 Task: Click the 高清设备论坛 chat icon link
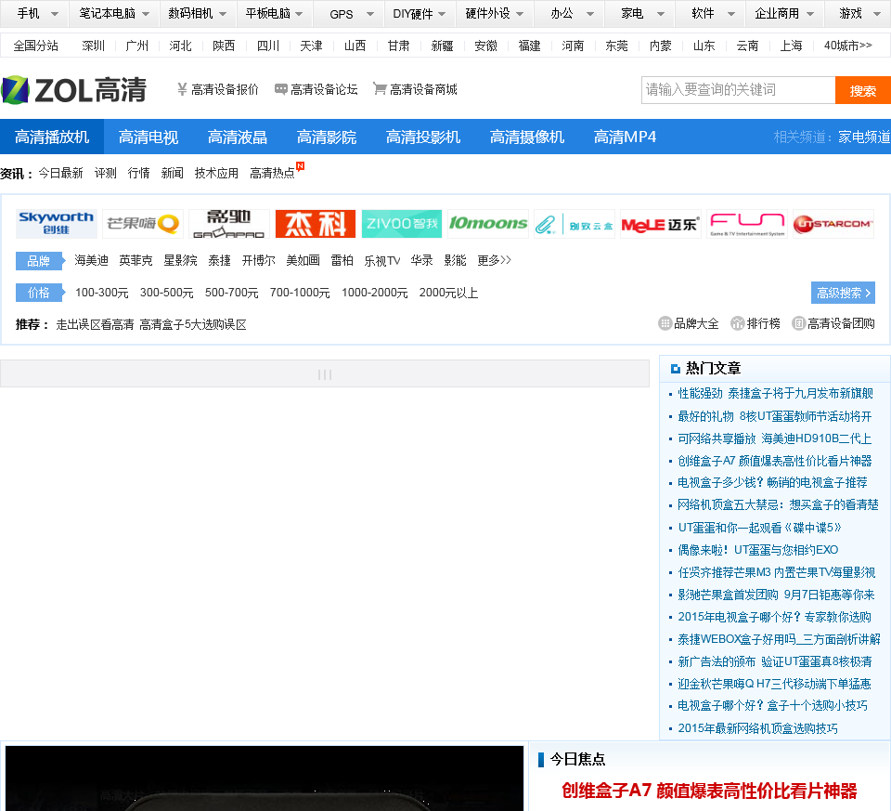tap(316, 89)
